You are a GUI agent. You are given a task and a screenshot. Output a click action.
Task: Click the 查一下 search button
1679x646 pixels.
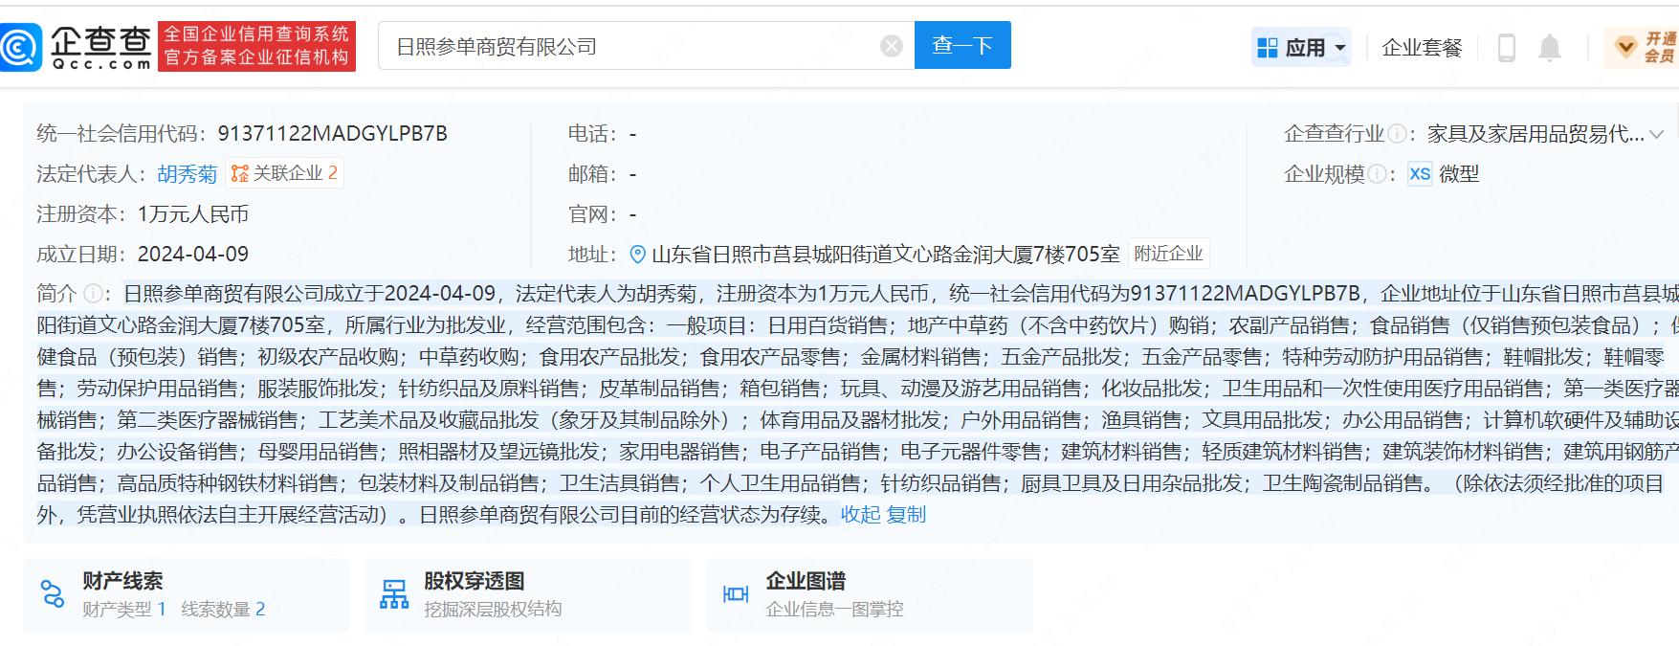pyautogui.click(x=962, y=45)
